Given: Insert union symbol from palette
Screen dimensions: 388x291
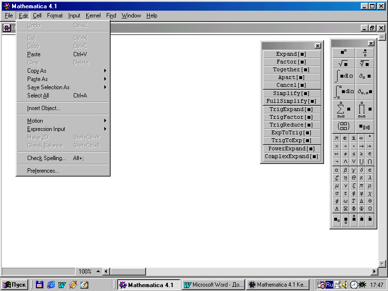Looking at the screenshot, I should coord(361,162).
